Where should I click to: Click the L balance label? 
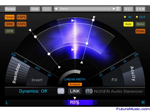point(7,103)
